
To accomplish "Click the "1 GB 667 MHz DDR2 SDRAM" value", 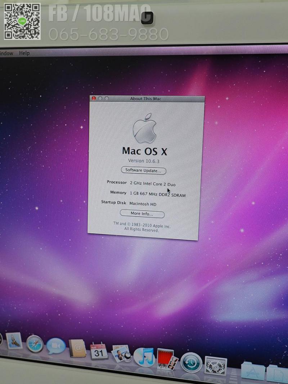I will click(x=158, y=194).
